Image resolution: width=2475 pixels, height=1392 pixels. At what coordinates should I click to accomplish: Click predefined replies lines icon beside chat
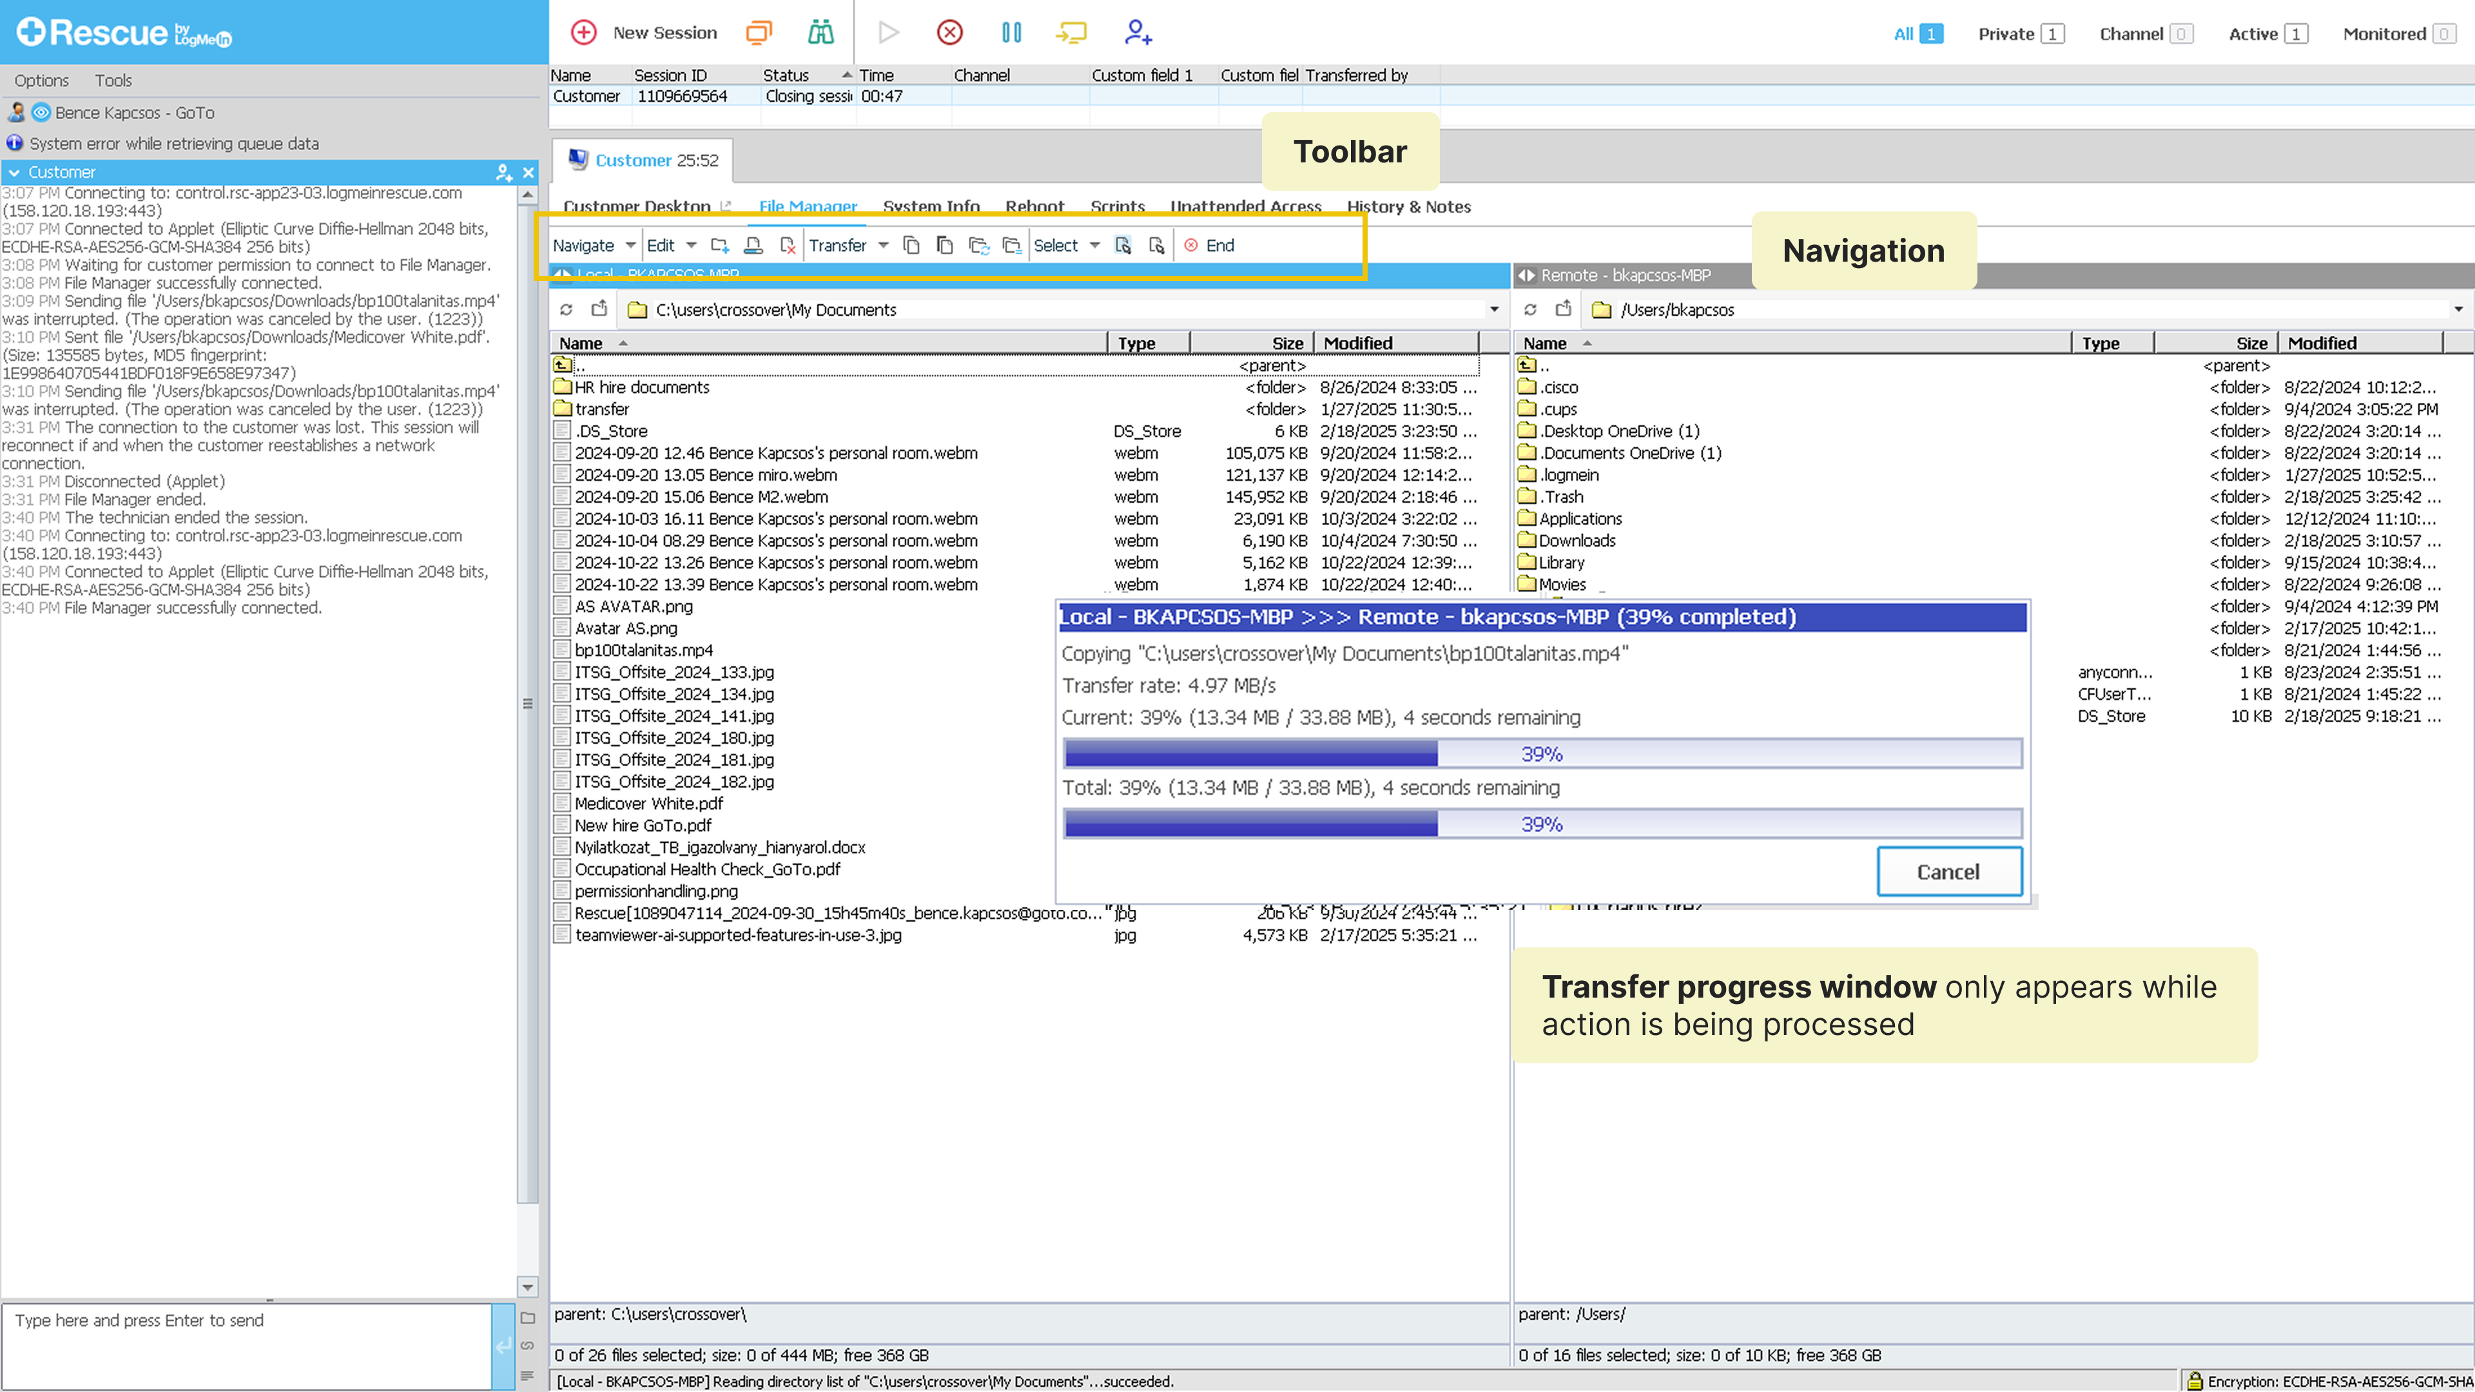[x=527, y=1376]
